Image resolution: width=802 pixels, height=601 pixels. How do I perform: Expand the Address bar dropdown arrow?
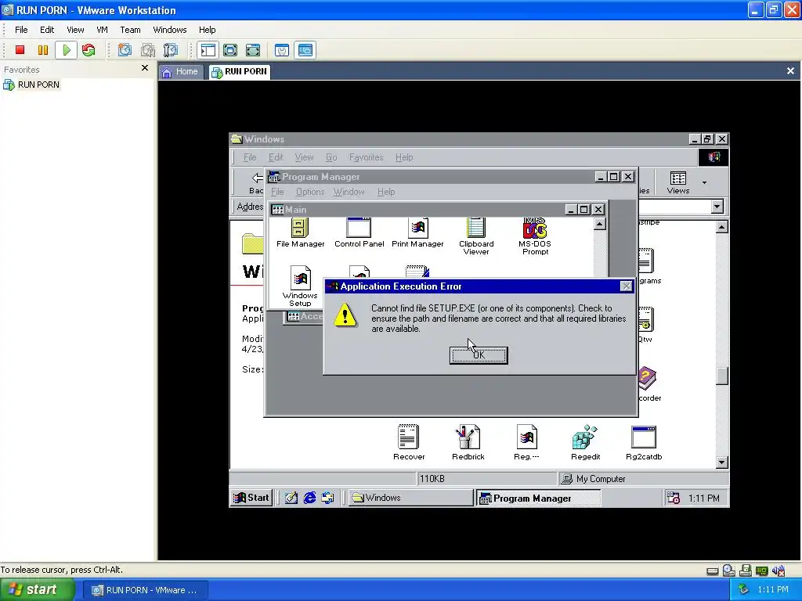tap(717, 207)
